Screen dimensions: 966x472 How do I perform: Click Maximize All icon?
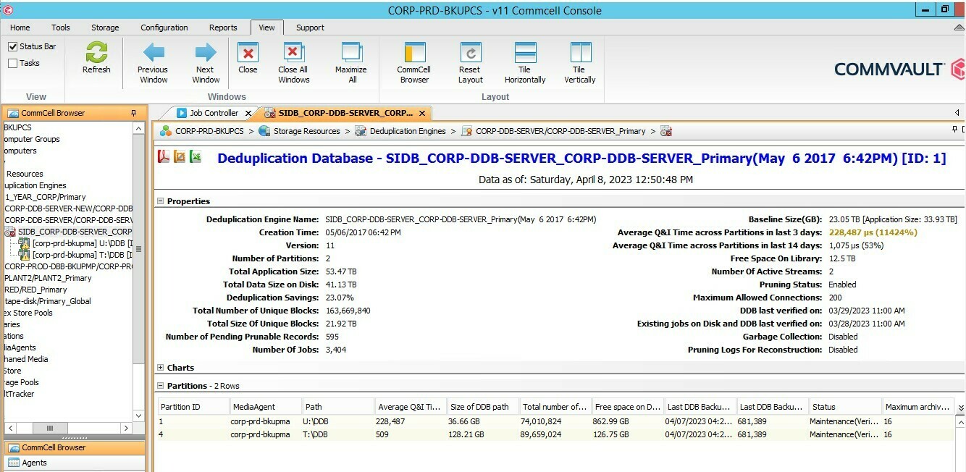click(351, 52)
